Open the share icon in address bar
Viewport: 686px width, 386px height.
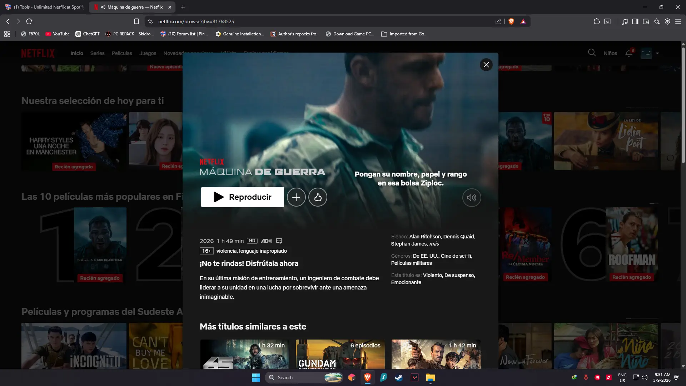tap(498, 21)
